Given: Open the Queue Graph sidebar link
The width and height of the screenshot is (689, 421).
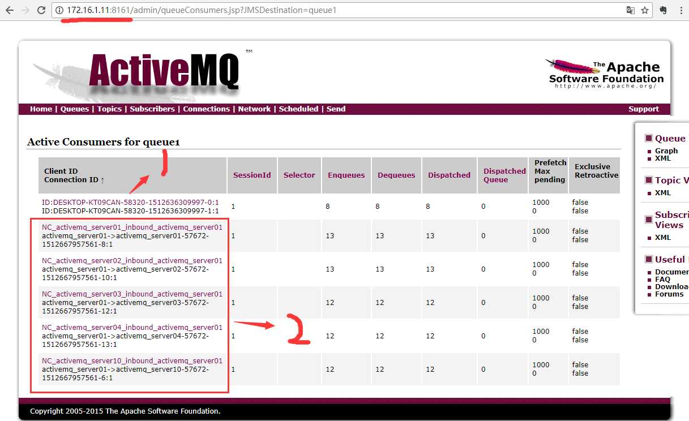Looking at the screenshot, I should [666, 151].
